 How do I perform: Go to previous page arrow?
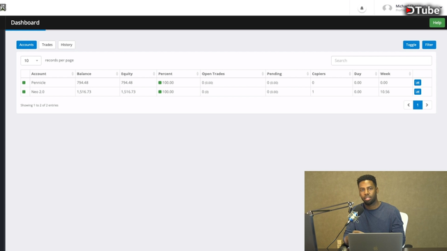(409, 105)
